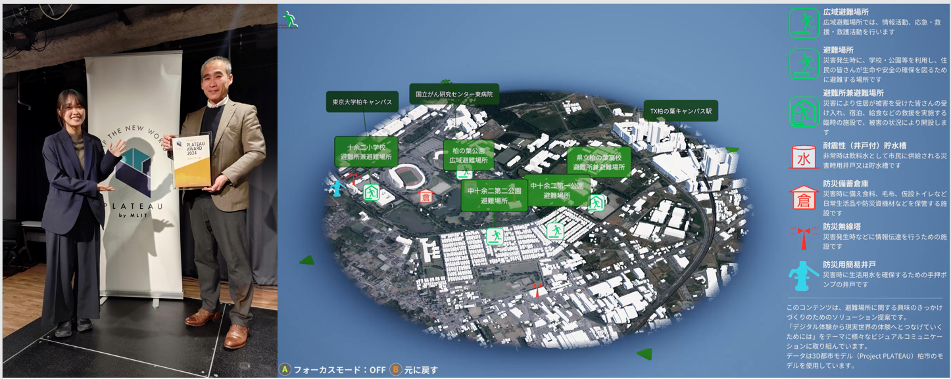The height and width of the screenshot is (379, 951).
Task: Click the TX柏の葉キャンパス駅 map label
Action: pyautogui.click(x=681, y=111)
